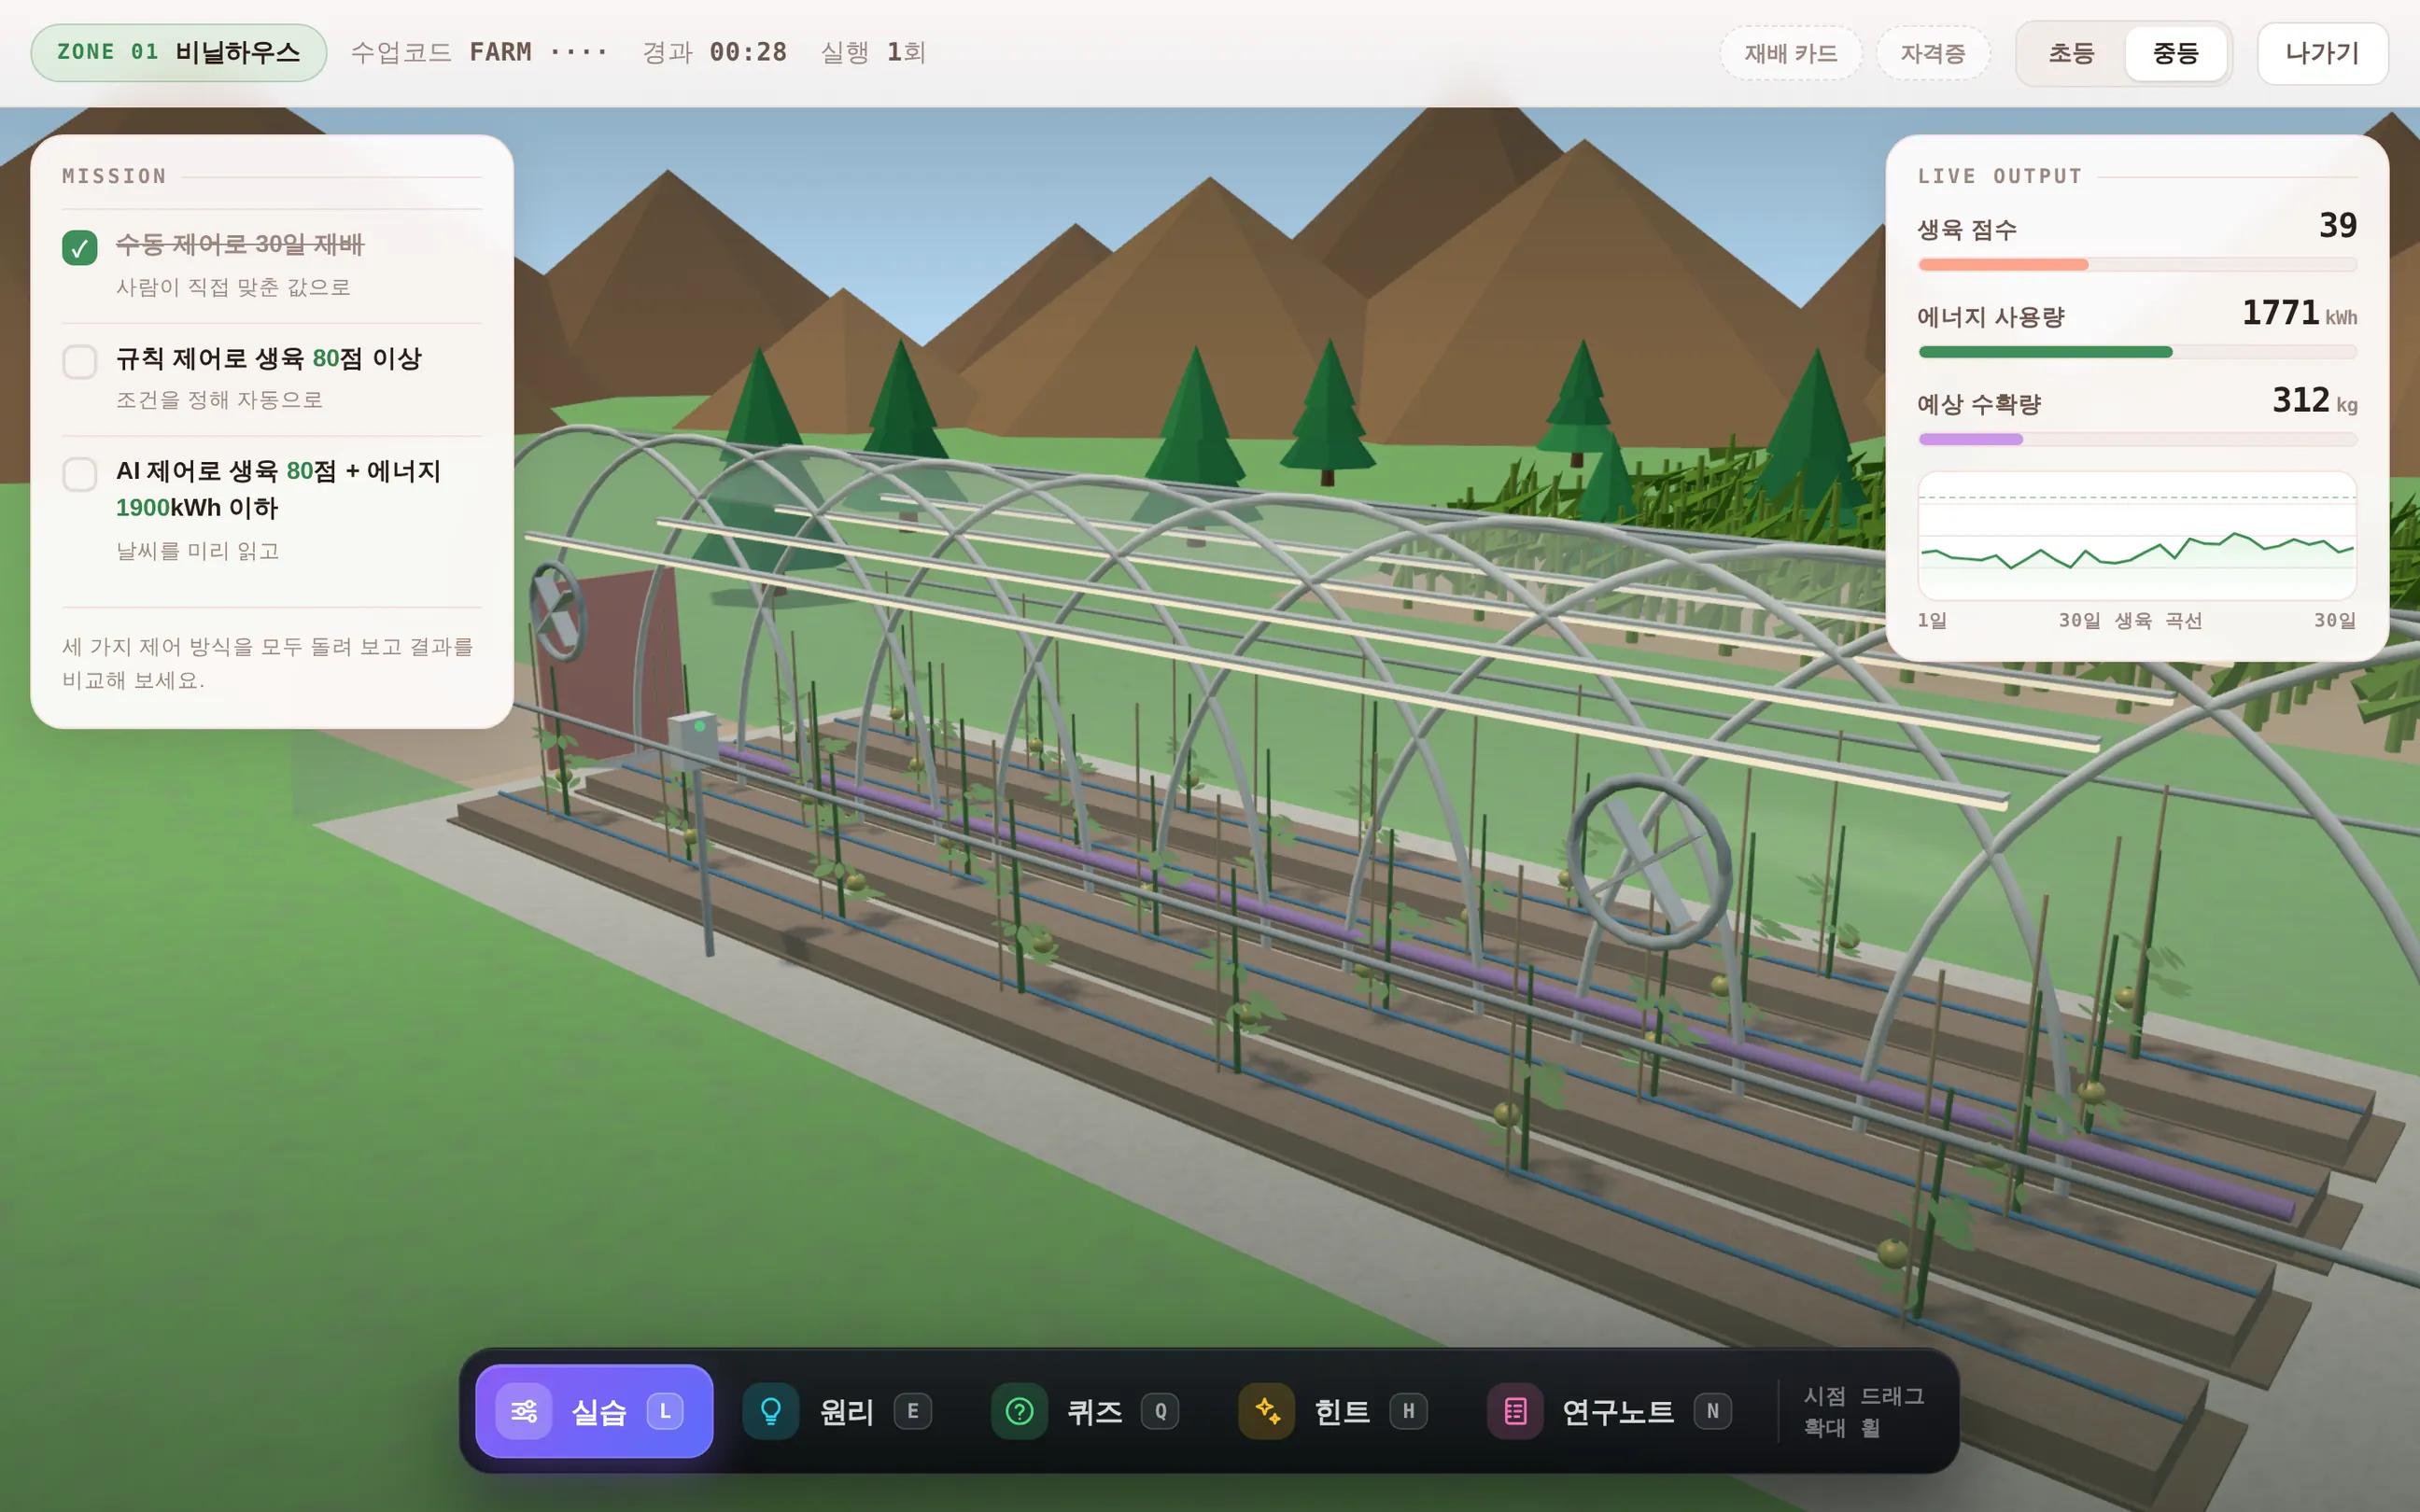The width and height of the screenshot is (2420, 1512).
Task: Select the 실습 sliders icon
Action: [x=524, y=1411]
